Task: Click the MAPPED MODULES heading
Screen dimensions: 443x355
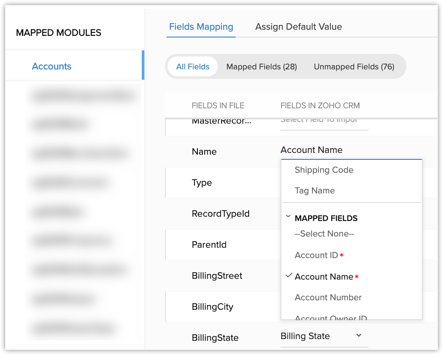Action: tap(59, 33)
